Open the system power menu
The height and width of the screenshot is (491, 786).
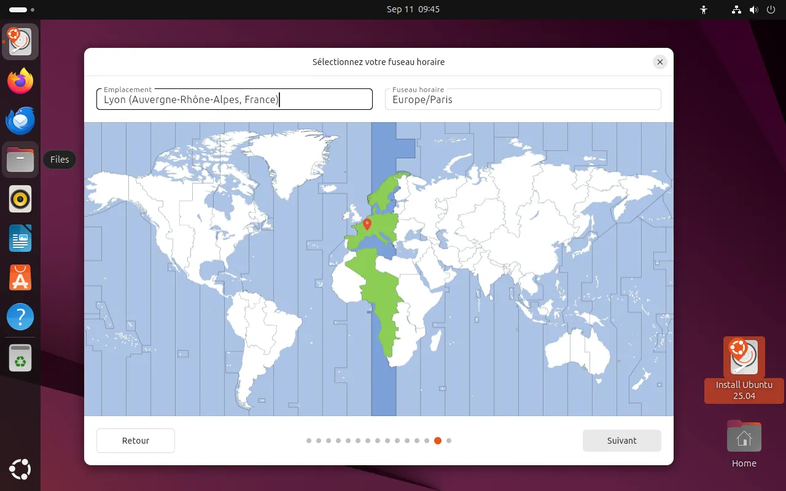click(x=771, y=10)
